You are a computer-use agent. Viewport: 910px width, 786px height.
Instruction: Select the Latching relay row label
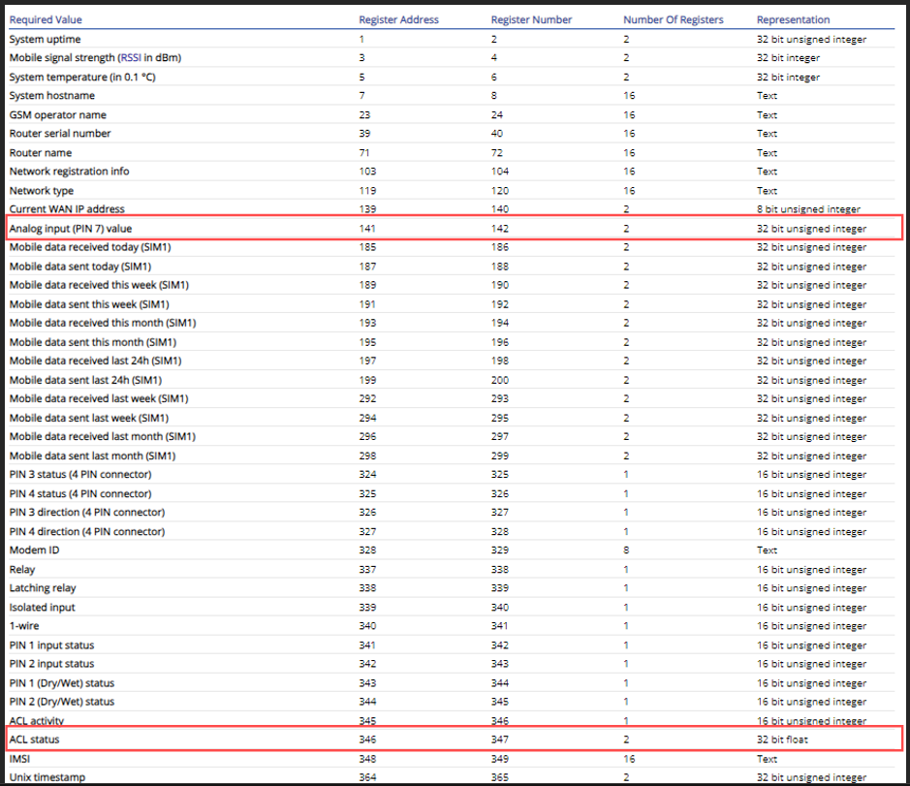43,588
